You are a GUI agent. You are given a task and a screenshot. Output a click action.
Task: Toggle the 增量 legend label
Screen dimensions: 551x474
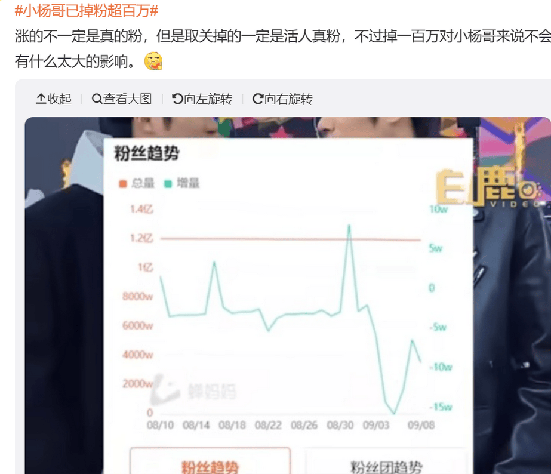coord(189,183)
